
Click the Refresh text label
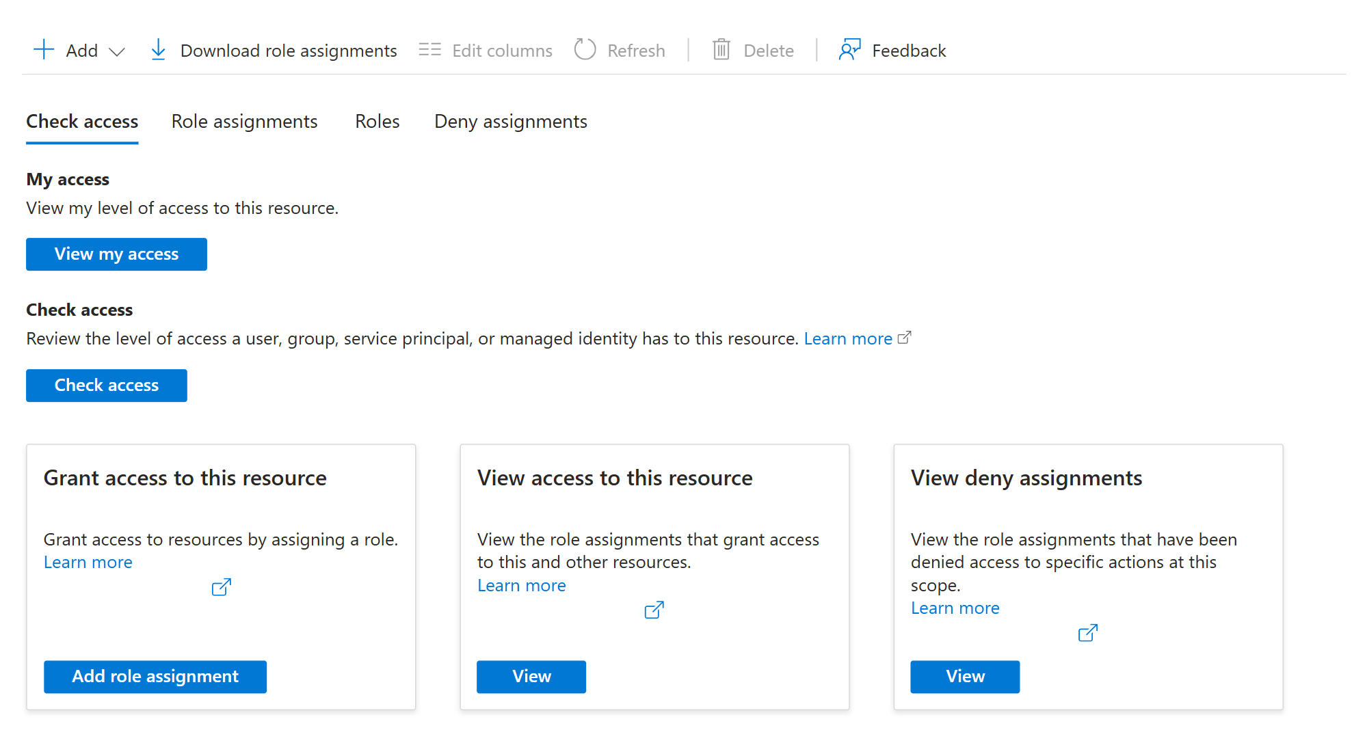[x=636, y=51]
